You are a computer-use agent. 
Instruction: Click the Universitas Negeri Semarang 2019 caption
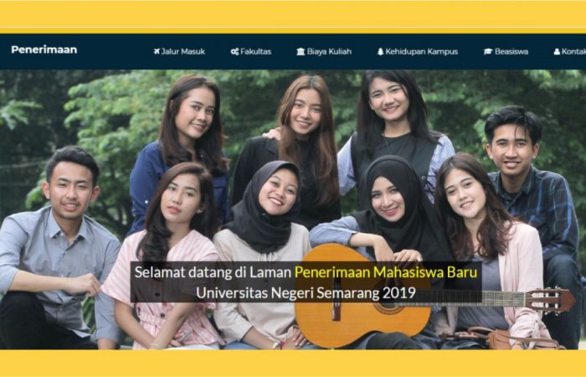click(x=306, y=293)
